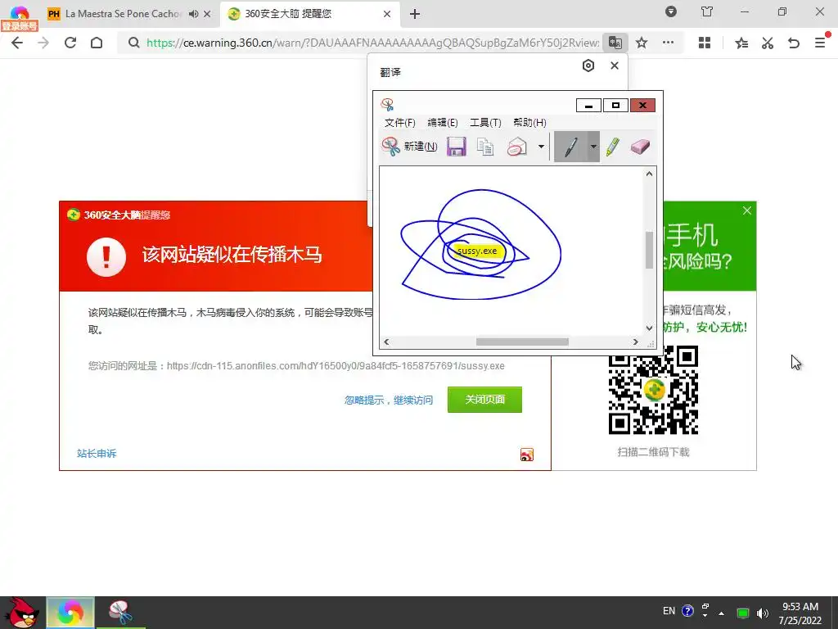This screenshot has height=629, width=838.
Task: Open the browser hamburger main menu
Action: [x=820, y=43]
